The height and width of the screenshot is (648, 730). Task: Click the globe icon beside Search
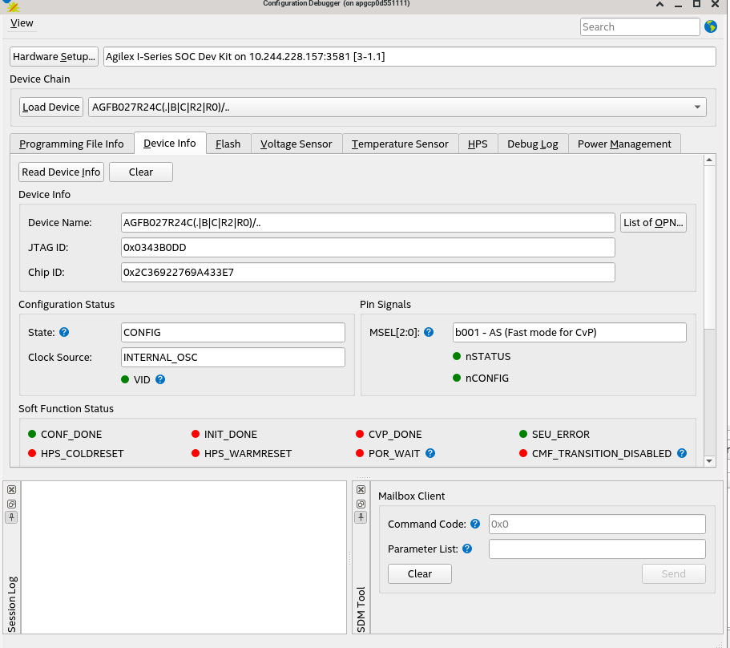pos(710,26)
